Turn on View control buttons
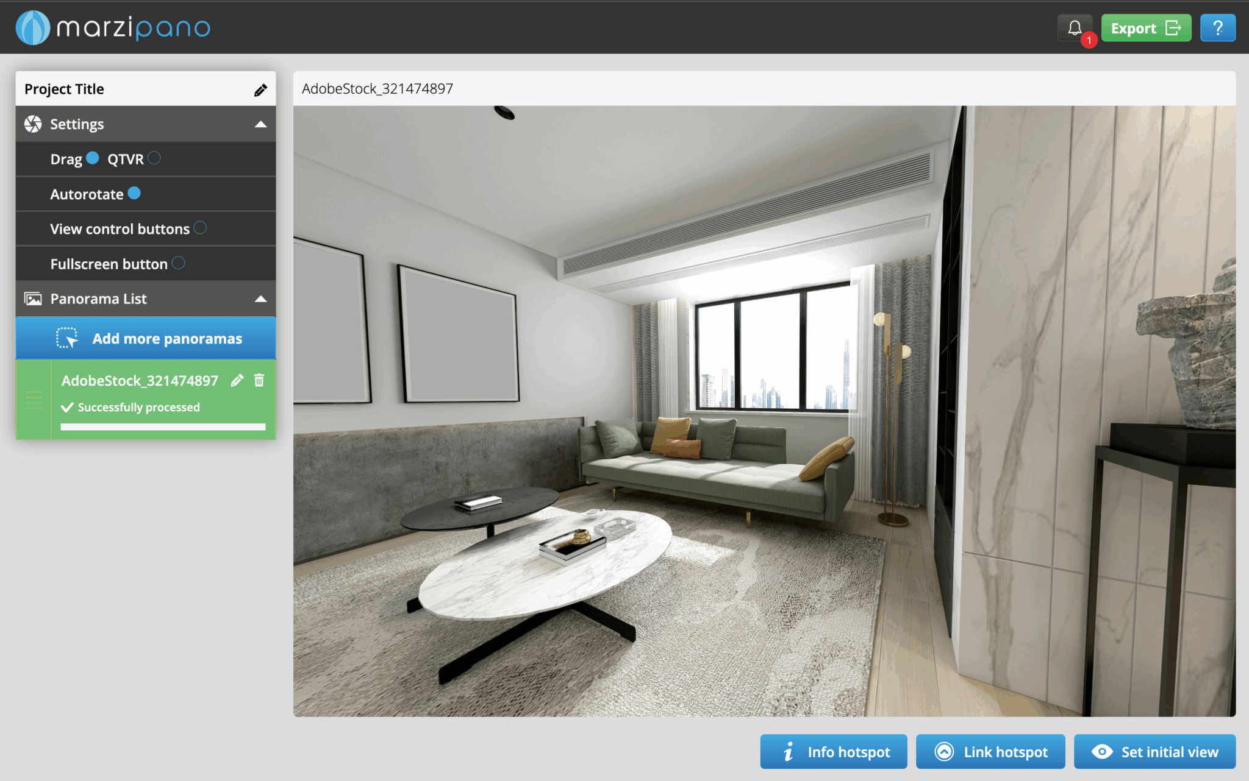Screen dimensions: 1249x781 click(199, 228)
